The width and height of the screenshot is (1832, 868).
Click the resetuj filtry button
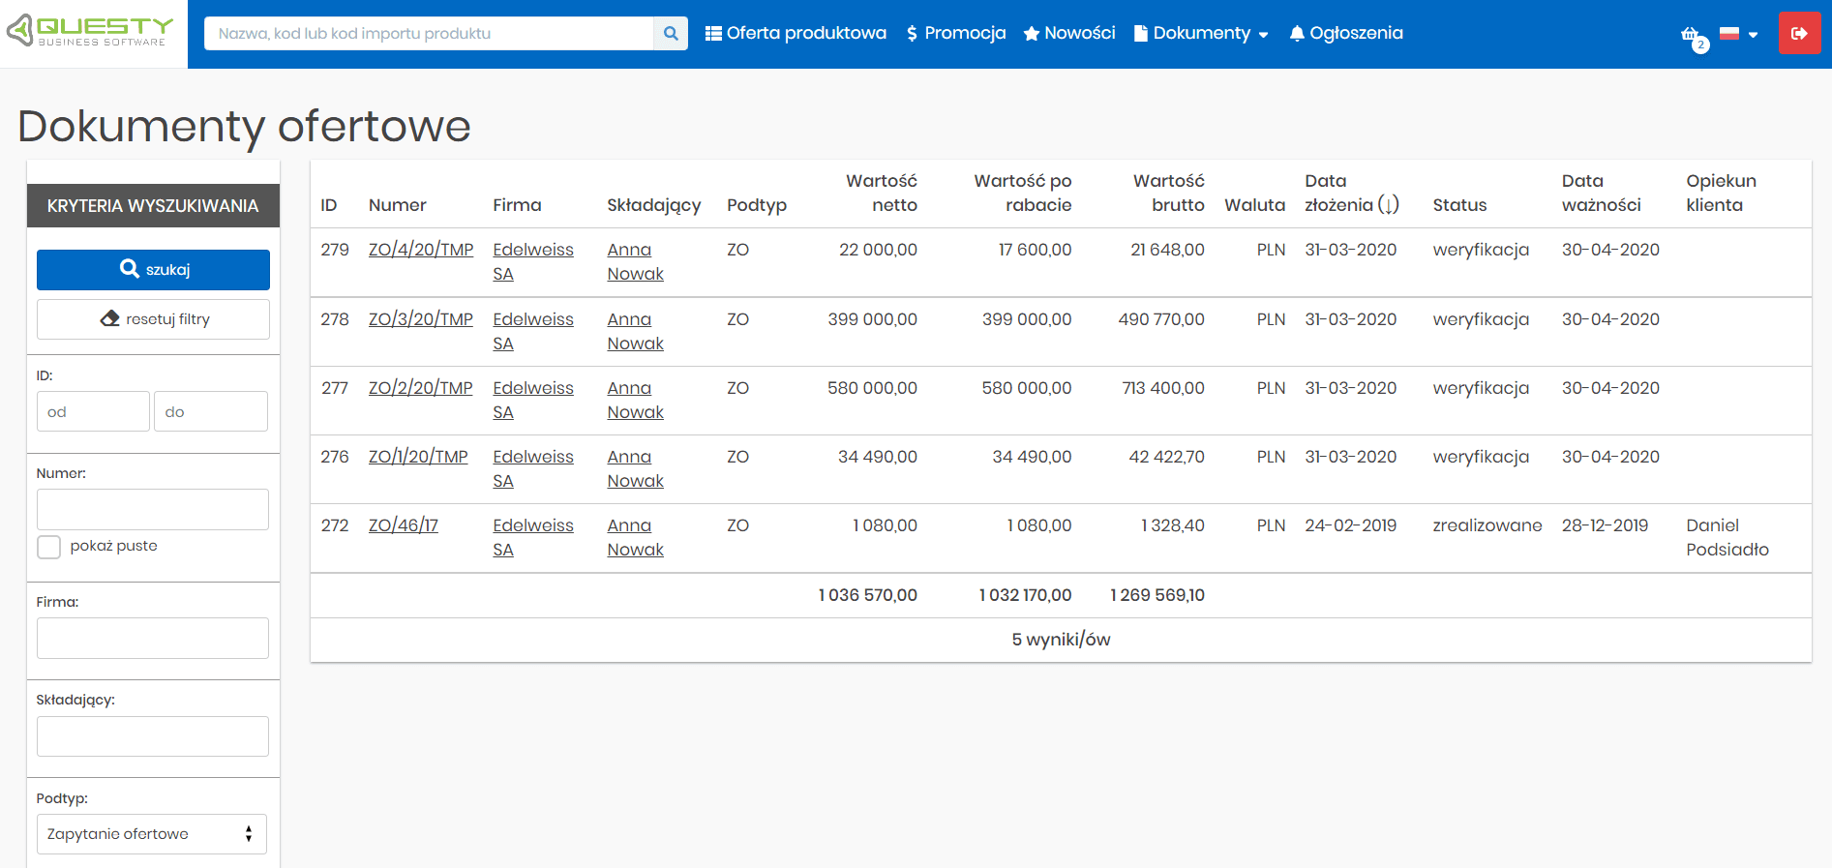click(153, 319)
